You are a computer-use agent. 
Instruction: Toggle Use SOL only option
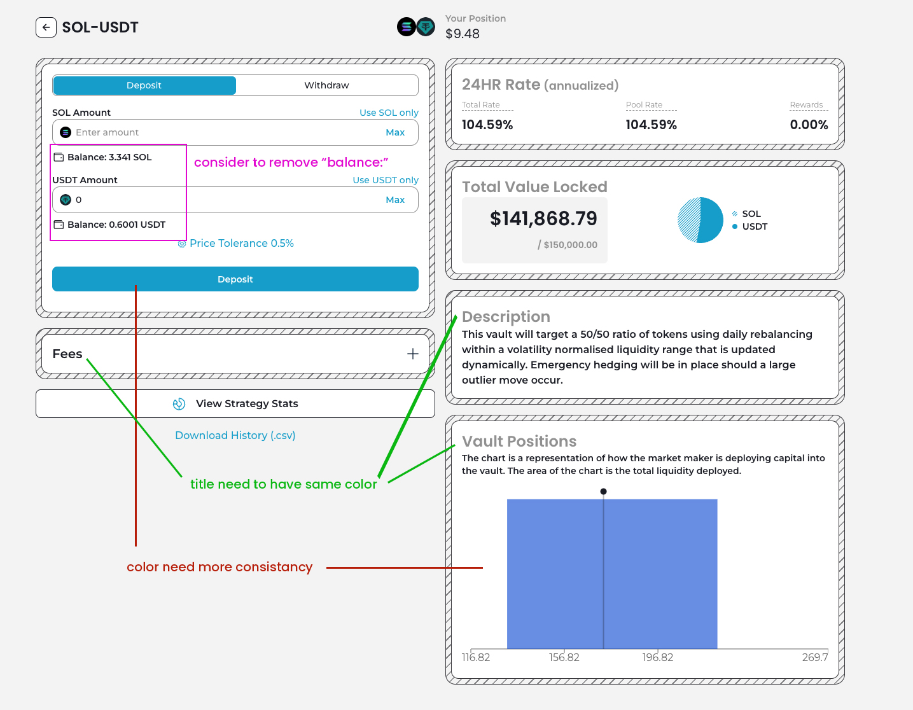[x=389, y=113]
